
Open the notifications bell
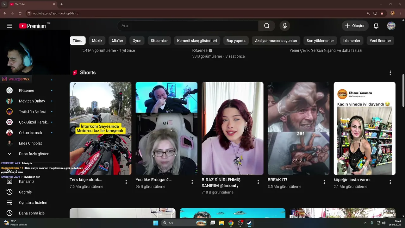(376, 26)
